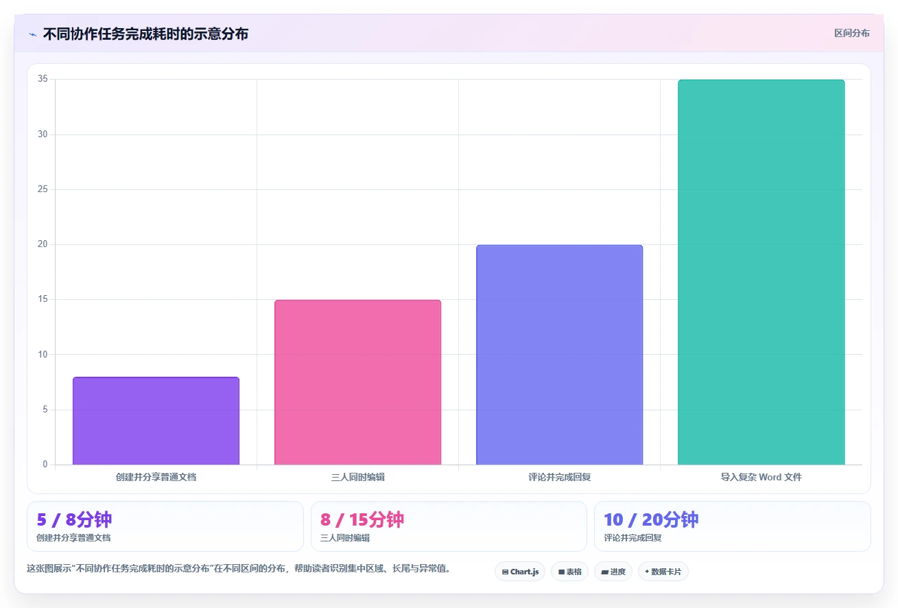
Task: Click the 区间分布 label
Action: (852, 33)
